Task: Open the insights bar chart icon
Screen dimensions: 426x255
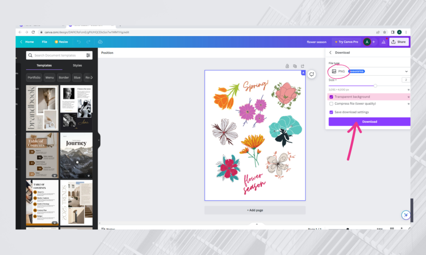Action: (x=383, y=42)
